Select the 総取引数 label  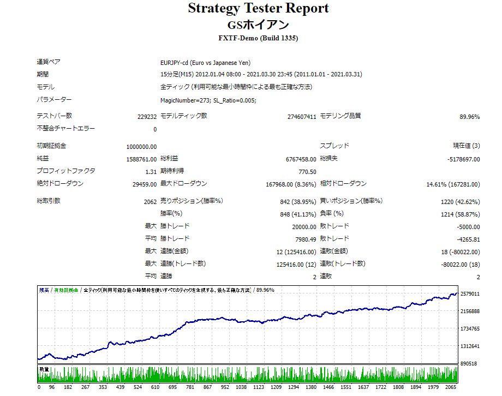point(49,201)
